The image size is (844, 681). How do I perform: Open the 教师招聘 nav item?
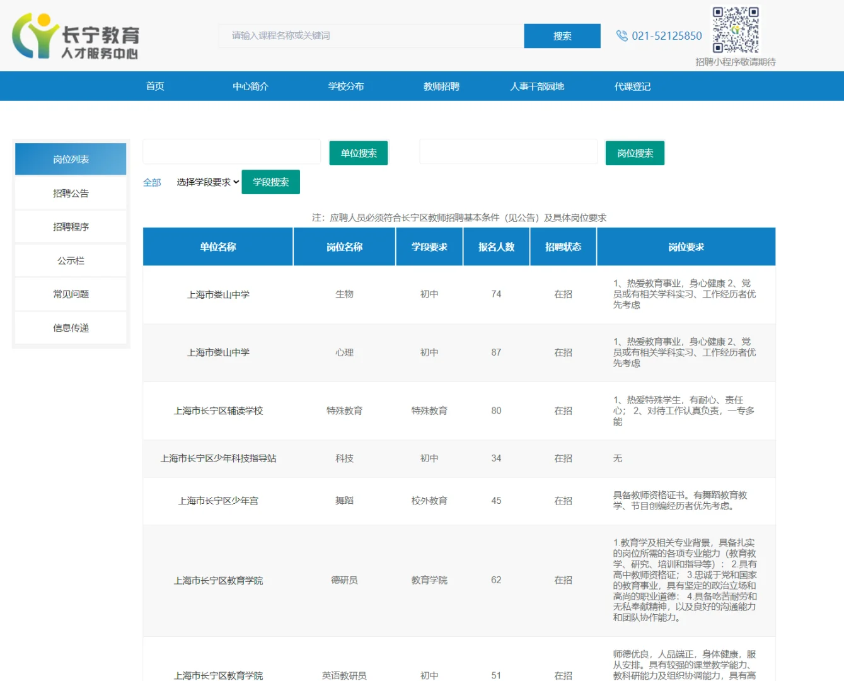pyautogui.click(x=441, y=86)
